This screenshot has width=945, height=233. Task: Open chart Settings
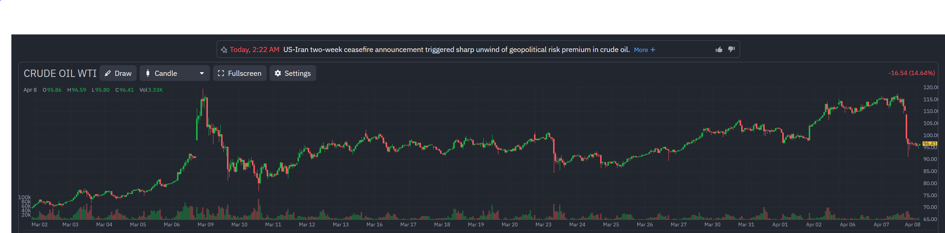[293, 73]
